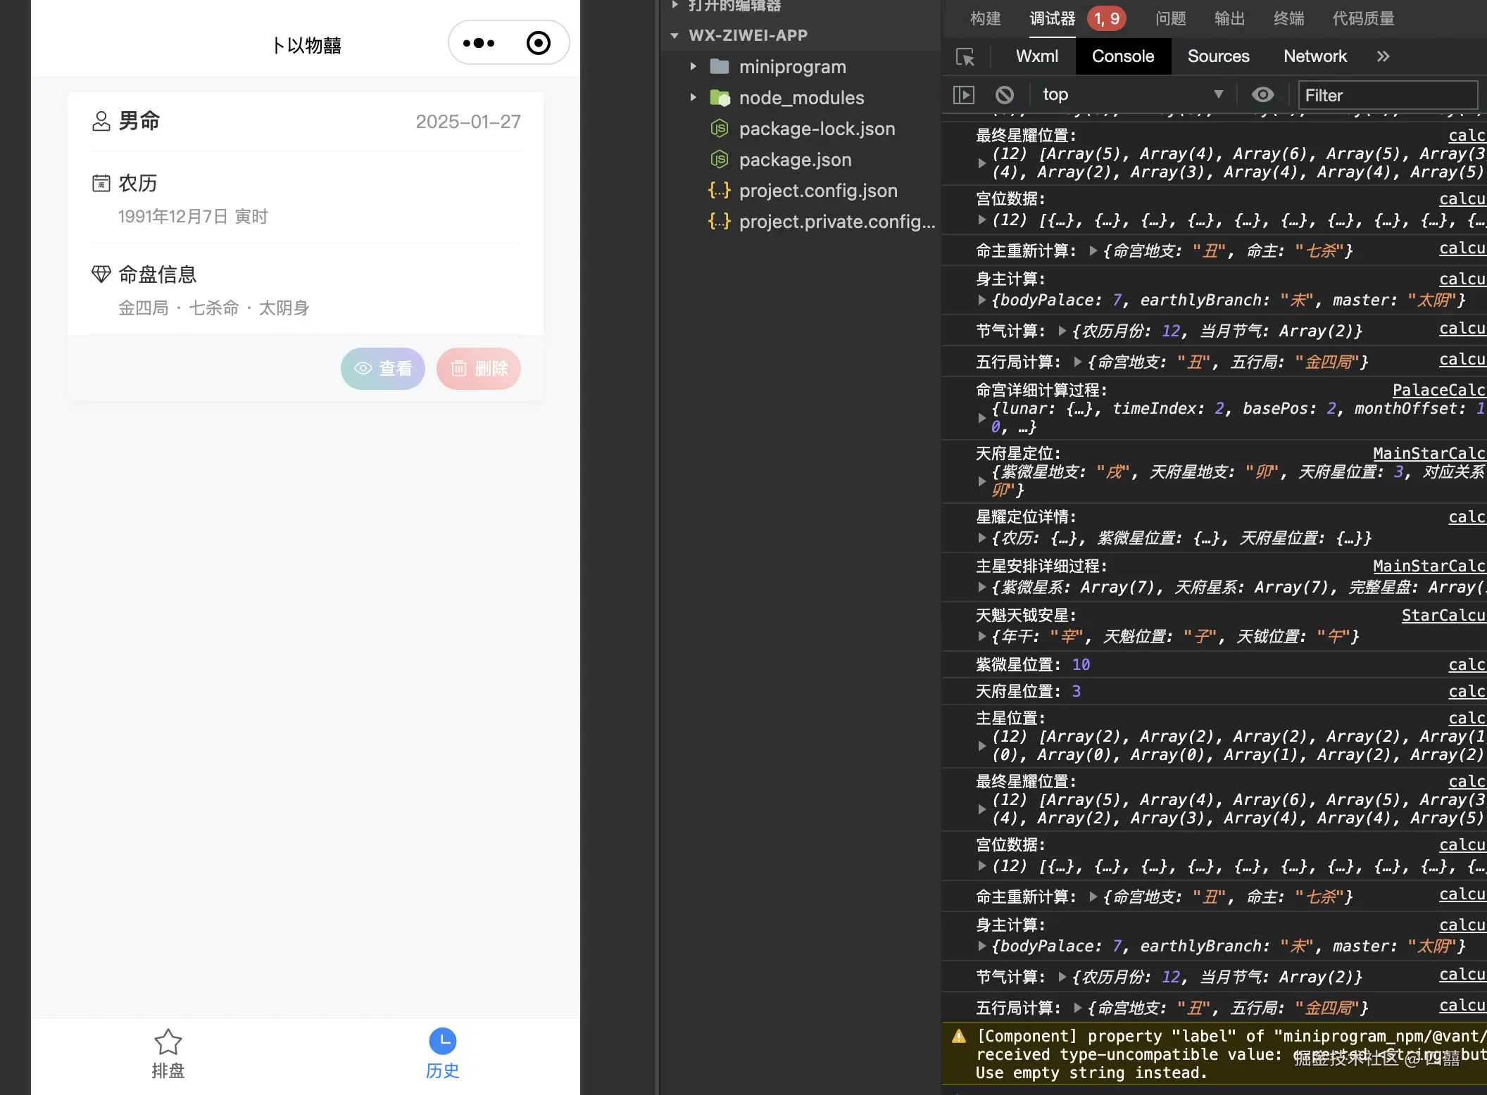The width and height of the screenshot is (1487, 1095).
Task: Switch to the Network tab
Action: pos(1315,56)
